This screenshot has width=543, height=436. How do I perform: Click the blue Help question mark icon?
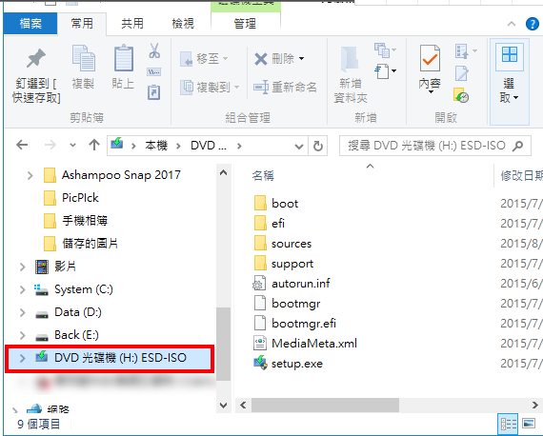tap(532, 24)
